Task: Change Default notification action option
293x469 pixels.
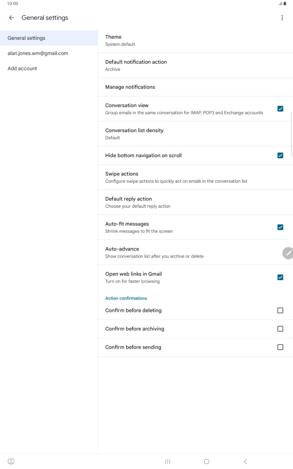Action: coord(196,65)
